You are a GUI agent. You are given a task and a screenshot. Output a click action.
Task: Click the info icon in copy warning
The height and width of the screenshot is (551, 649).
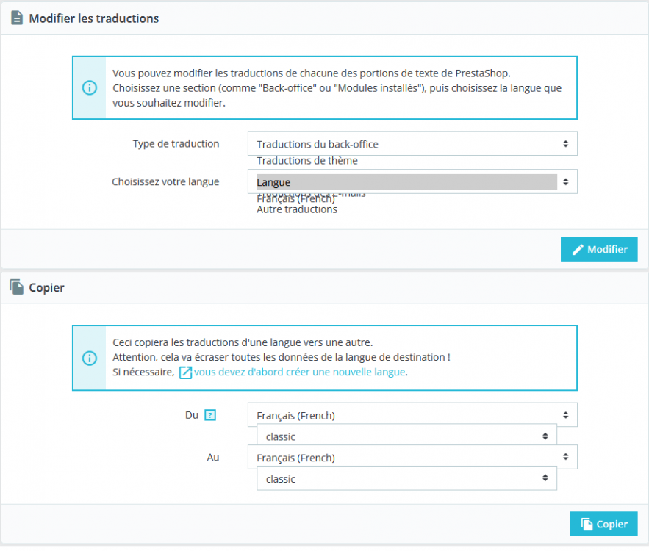[x=89, y=358]
